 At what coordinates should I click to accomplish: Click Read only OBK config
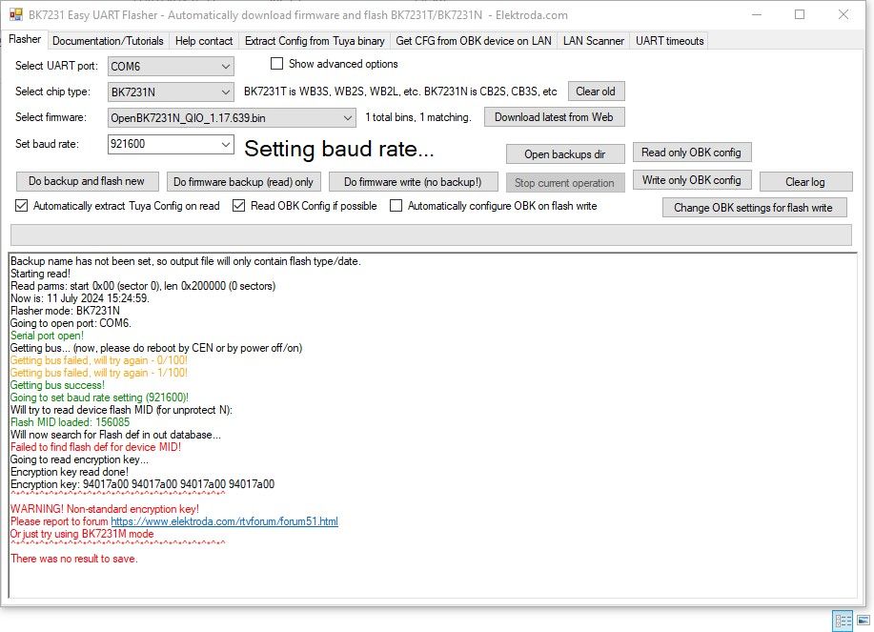pyautogui.click(x=692, y=153)
